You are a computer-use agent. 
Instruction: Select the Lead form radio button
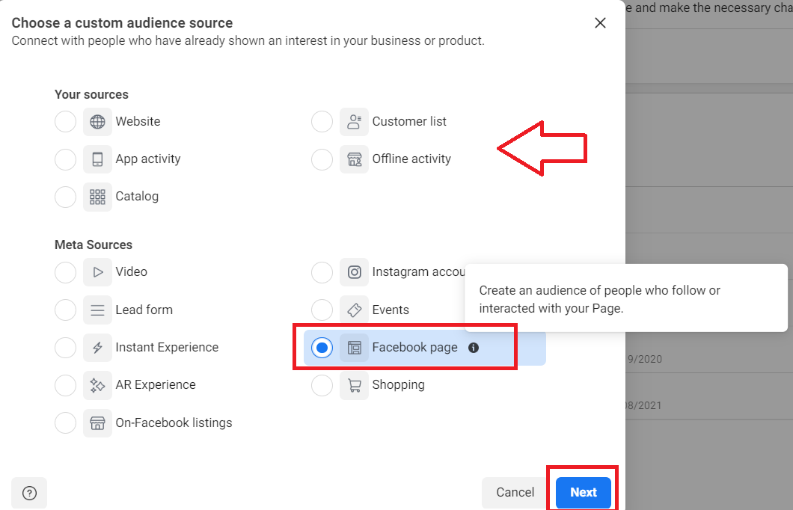pyautogui.click(x=65, y=310)
